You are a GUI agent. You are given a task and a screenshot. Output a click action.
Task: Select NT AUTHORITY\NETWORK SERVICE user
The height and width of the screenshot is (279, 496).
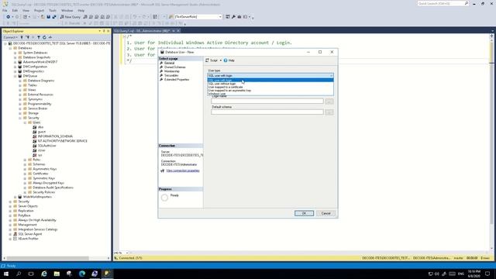click(x=62, y=141)
